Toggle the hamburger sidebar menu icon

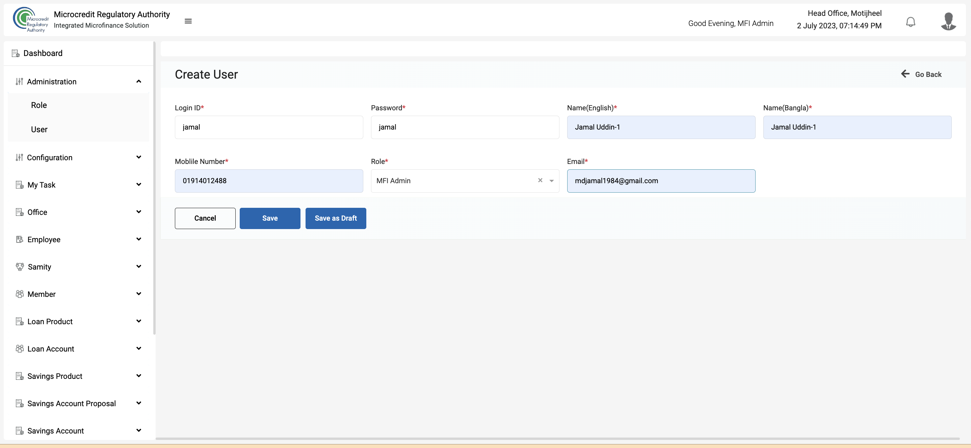pos(188,21)
